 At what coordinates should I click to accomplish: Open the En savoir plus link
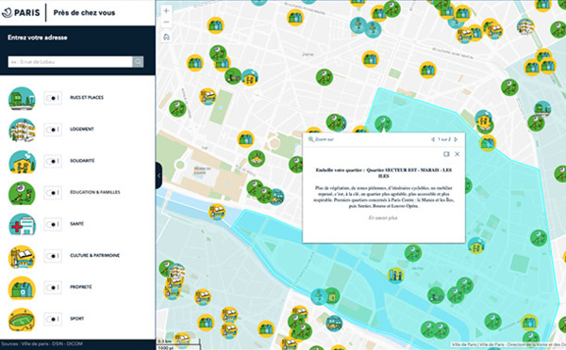[383, 218]
